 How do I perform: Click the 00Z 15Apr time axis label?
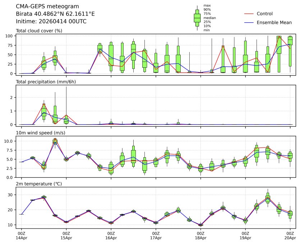(66, 236)
